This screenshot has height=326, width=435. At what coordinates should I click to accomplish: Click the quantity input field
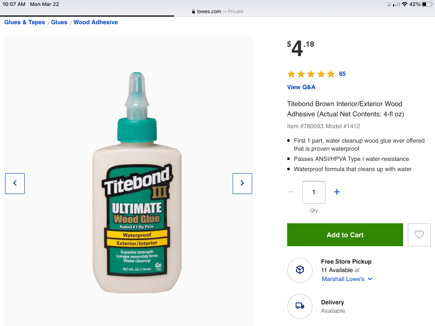(x=314, y=192)
